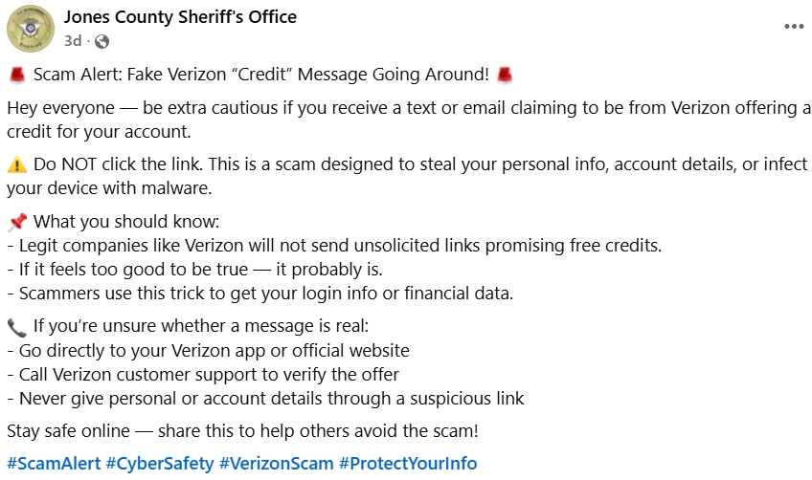The height and width of the screenshot is (480, 812).
Task: Click the siren emoji after Going Around
Action: click(506, 75)
